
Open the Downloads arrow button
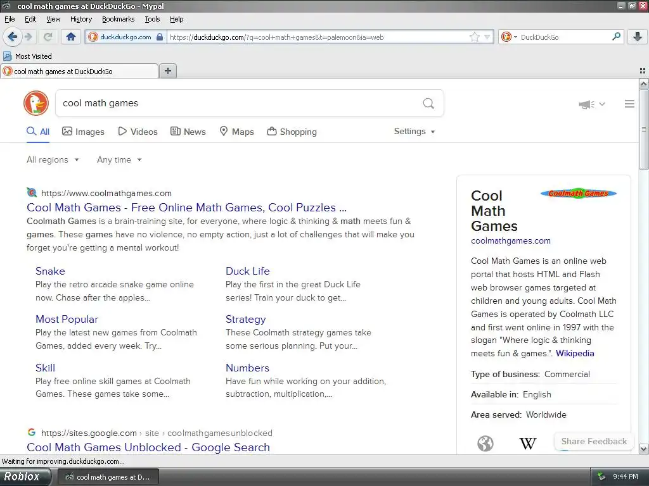tap(638, 37)
